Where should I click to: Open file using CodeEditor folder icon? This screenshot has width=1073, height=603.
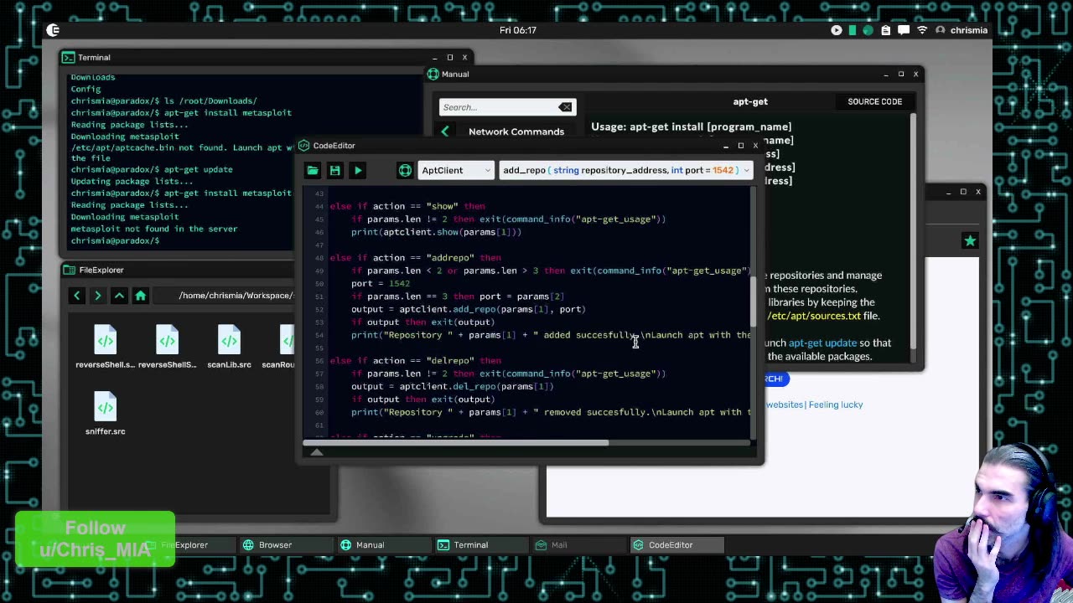pos(313,170)
